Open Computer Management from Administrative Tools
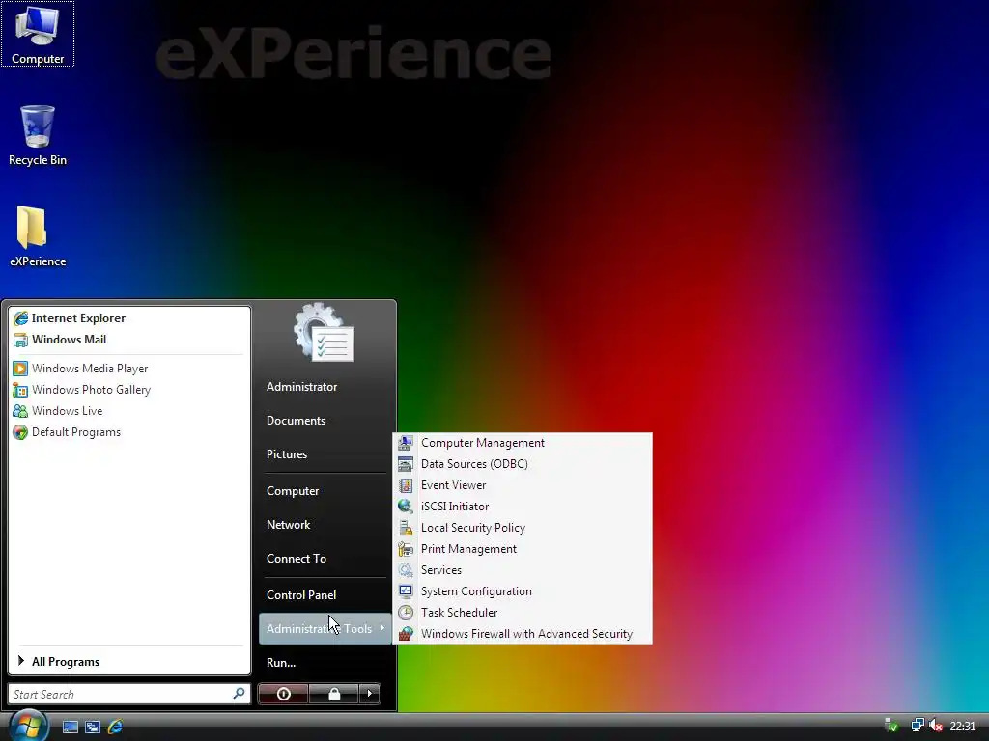Screen dimensions: 989x741 523,443
